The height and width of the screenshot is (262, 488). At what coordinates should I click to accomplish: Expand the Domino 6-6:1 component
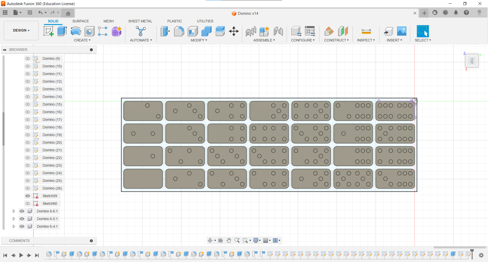(14, 211)
